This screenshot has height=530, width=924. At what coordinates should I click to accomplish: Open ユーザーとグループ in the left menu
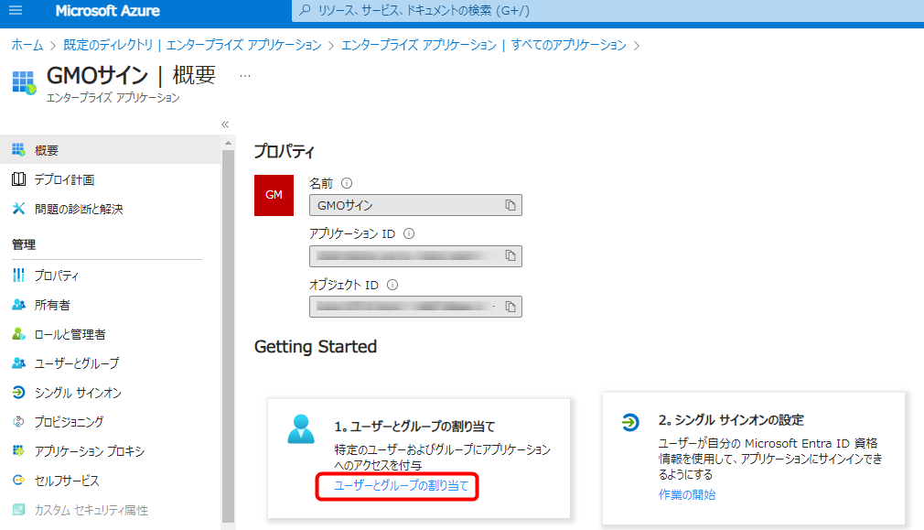110,363
